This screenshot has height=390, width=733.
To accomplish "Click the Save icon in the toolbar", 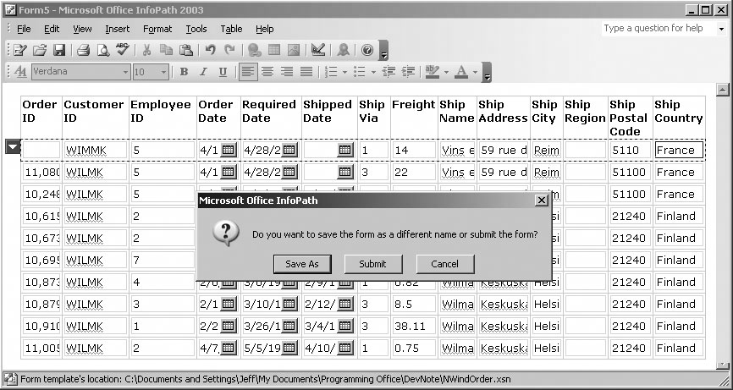I will 58,51.
